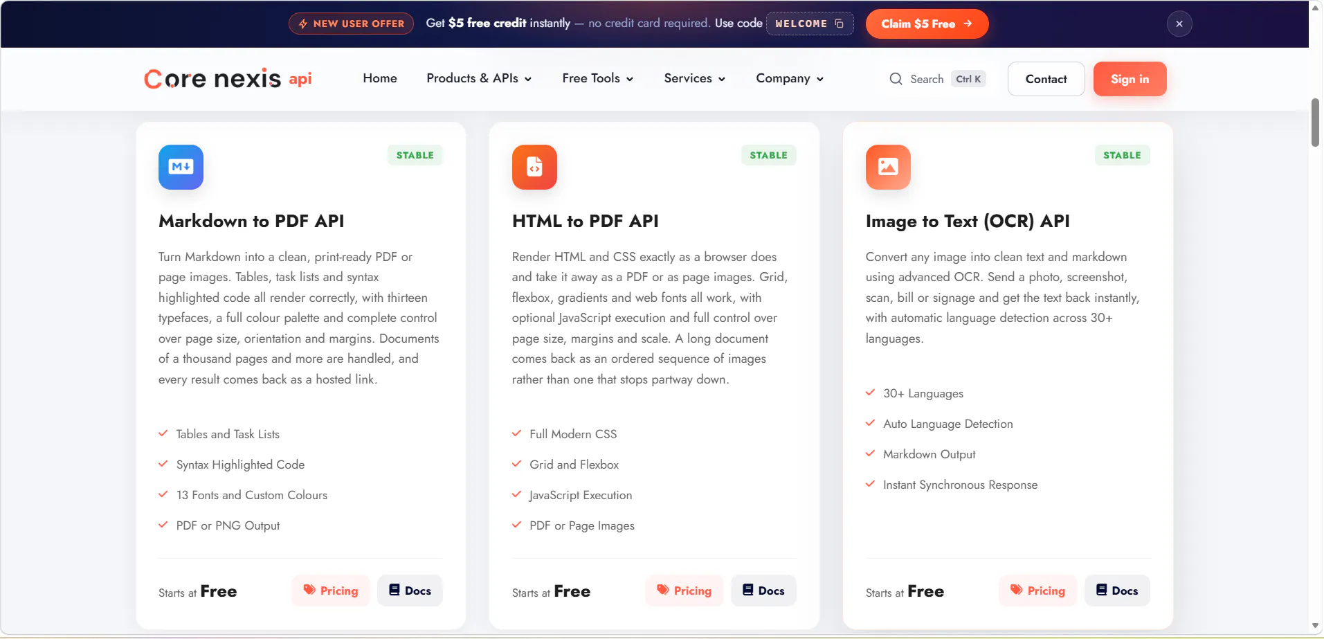Click the lightning NEW USER OFFER badge
This screenshot has width=1324, height=639.
point(351,24)
